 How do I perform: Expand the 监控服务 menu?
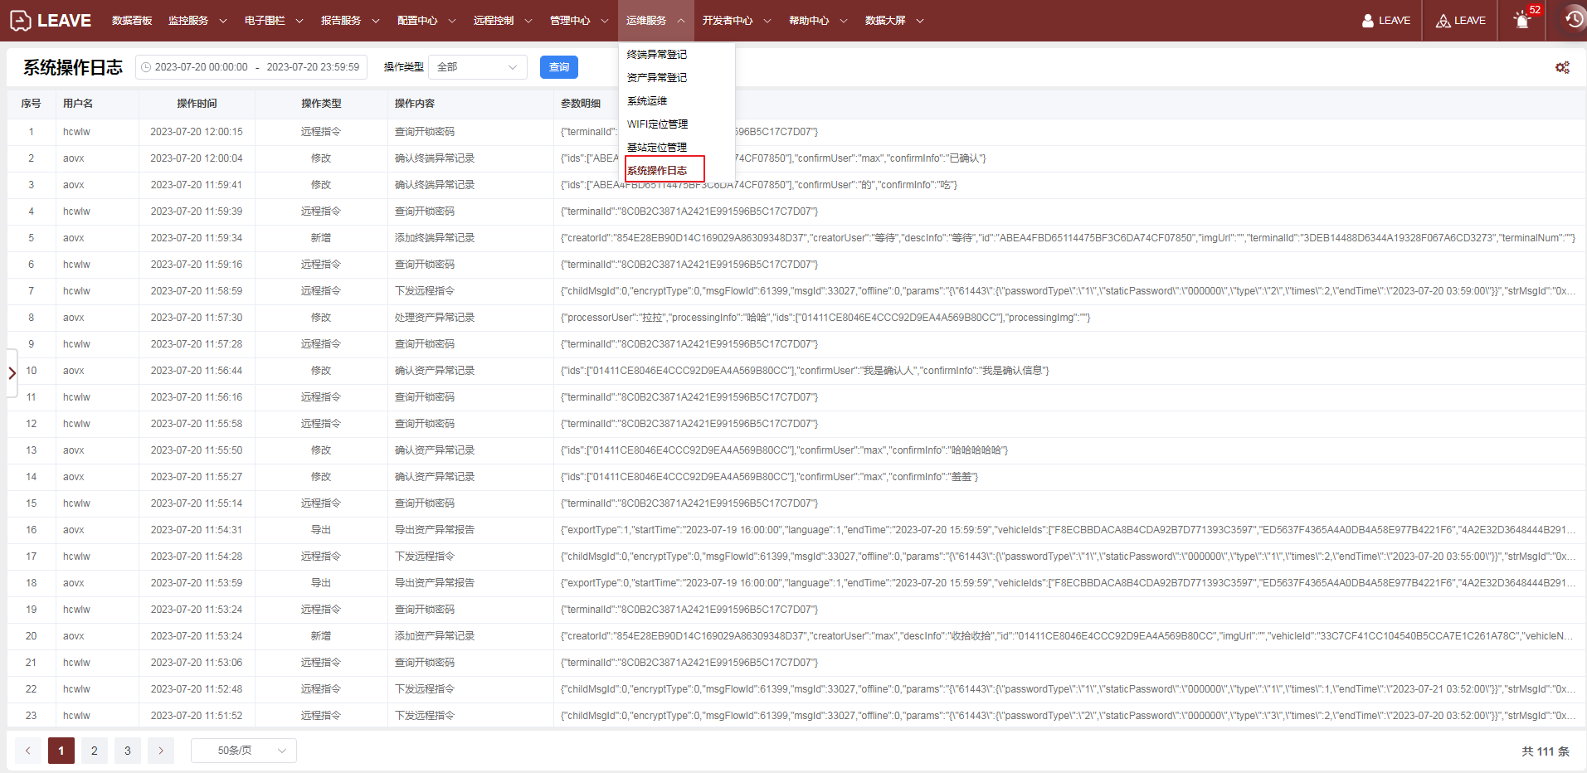(x=197, y=21)
